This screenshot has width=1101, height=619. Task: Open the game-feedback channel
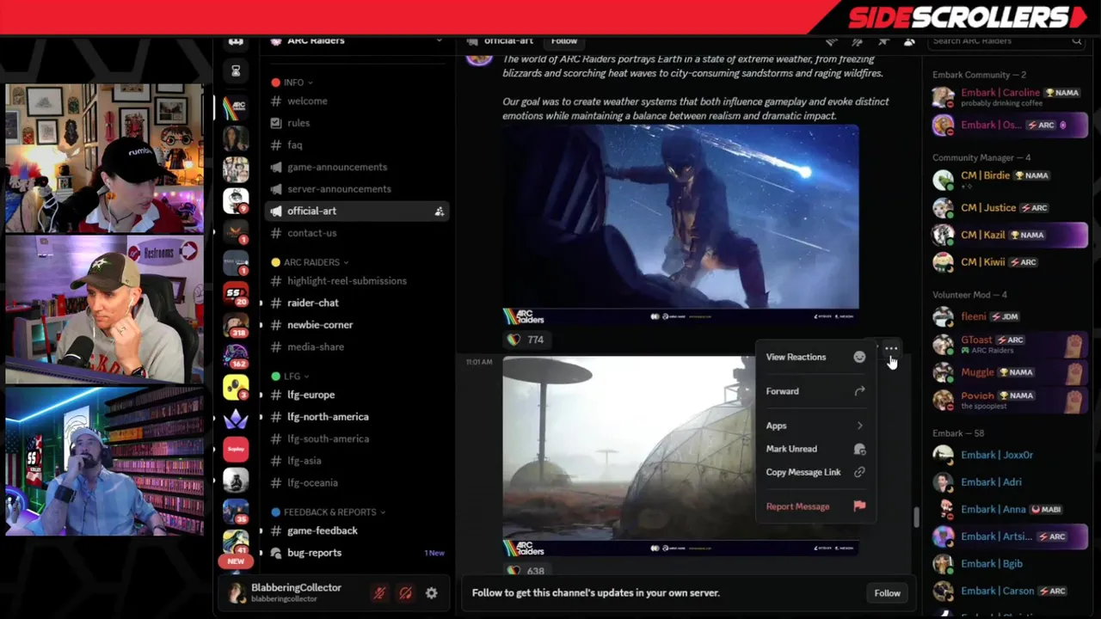click(x=357, y=531)
